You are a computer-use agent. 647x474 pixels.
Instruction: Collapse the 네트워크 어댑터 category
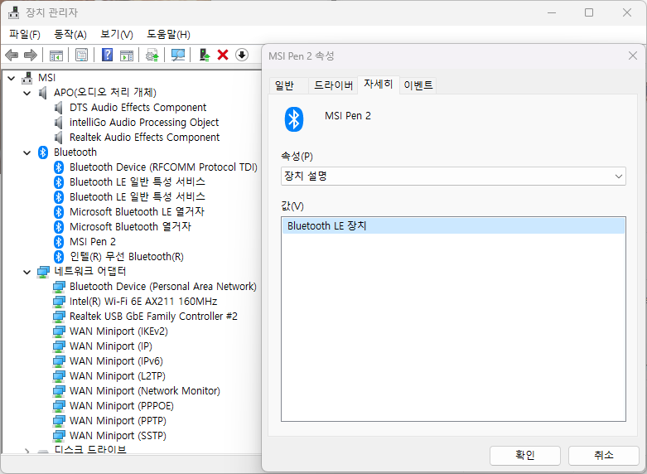(27, 272)
